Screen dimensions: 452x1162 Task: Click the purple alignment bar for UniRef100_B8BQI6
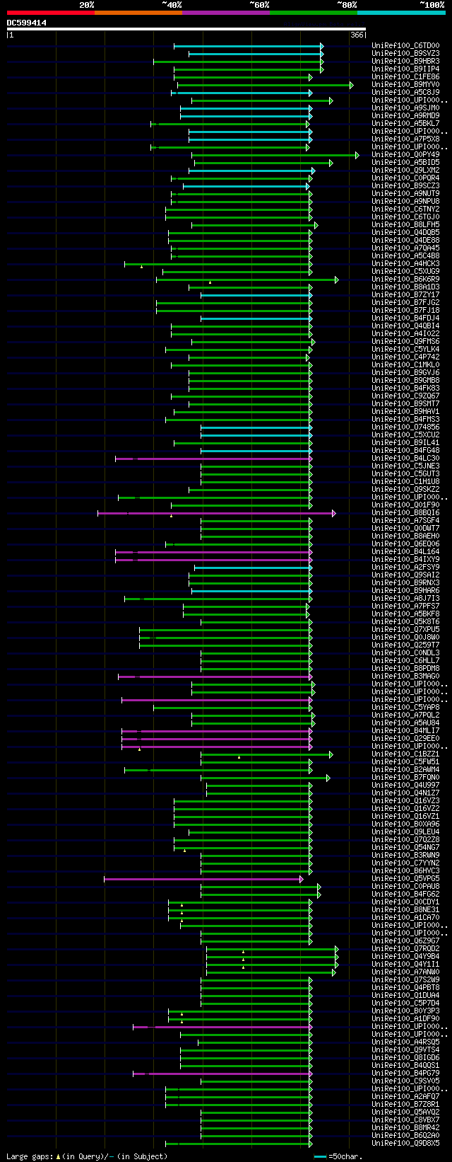coord(215,513)
